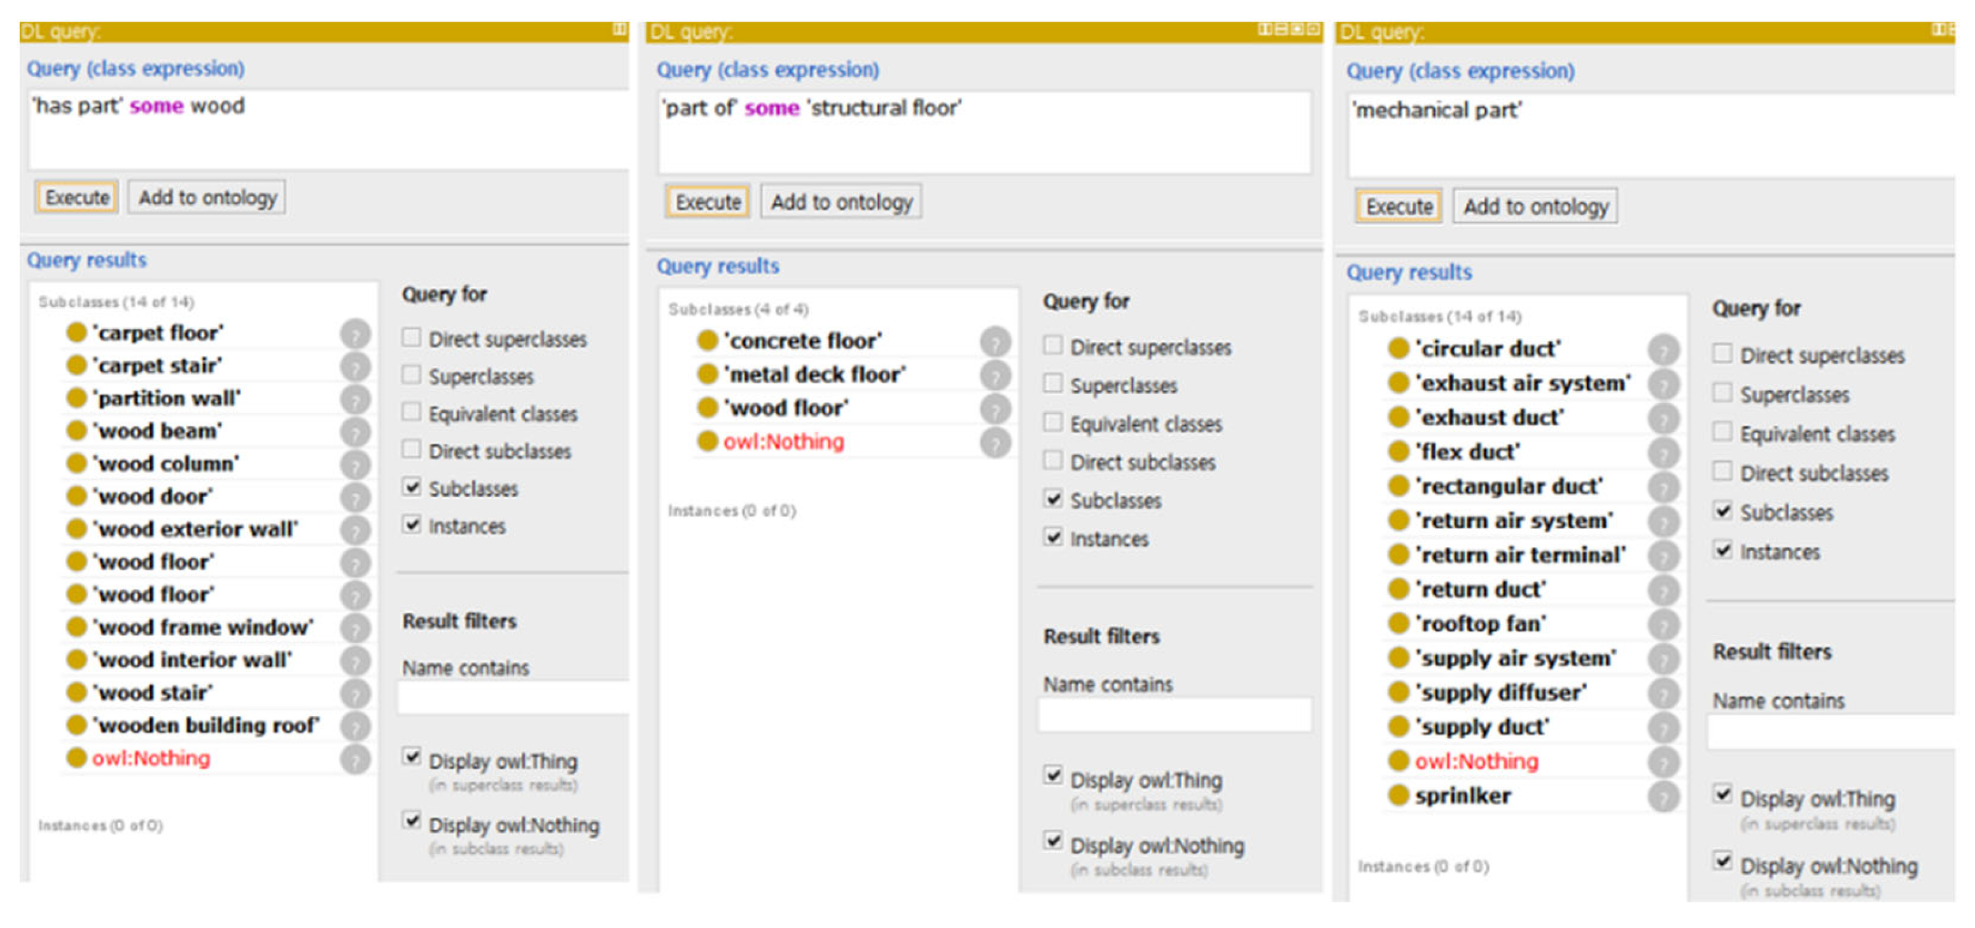The height and width of the screenshot is (928, 1975).
Task: Select 'supply diffuser' class result
Action: (1500, 693)
